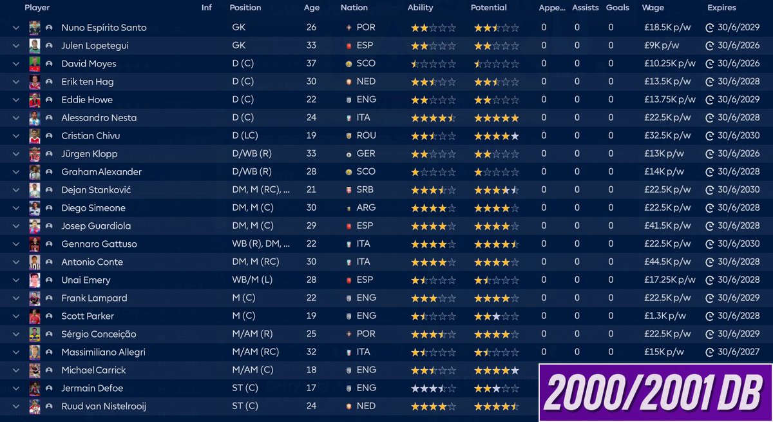The width and height of the screenshot is (773, 422).
Task: Click Gennaro Gattuso's ability star rating
Action: pyautogui.click(x=434, y=244)
